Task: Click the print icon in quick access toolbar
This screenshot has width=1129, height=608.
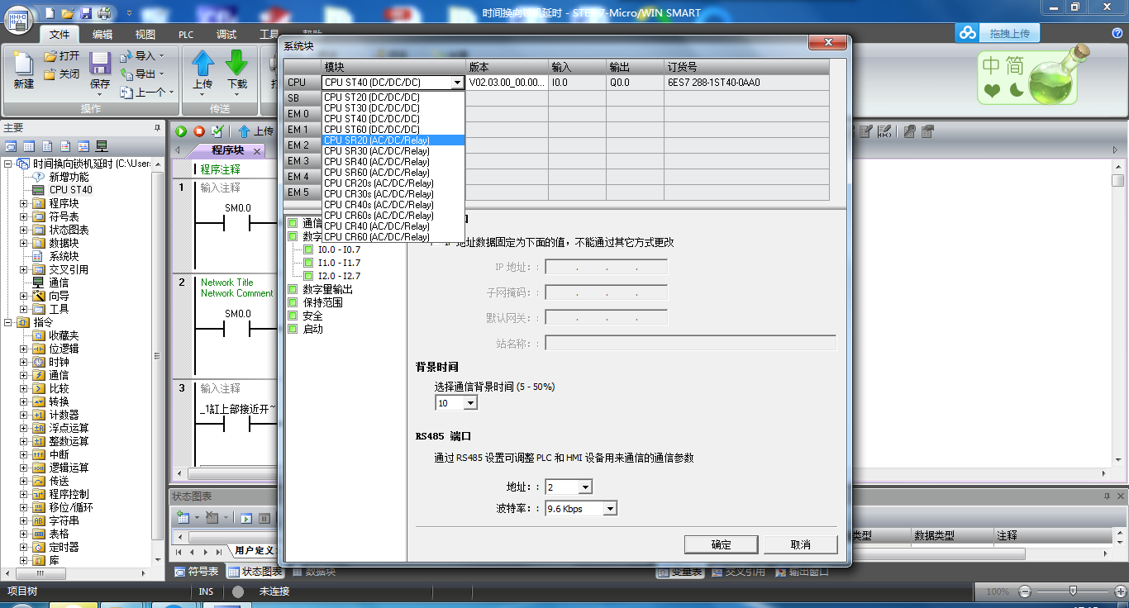Action: (104, 13)
